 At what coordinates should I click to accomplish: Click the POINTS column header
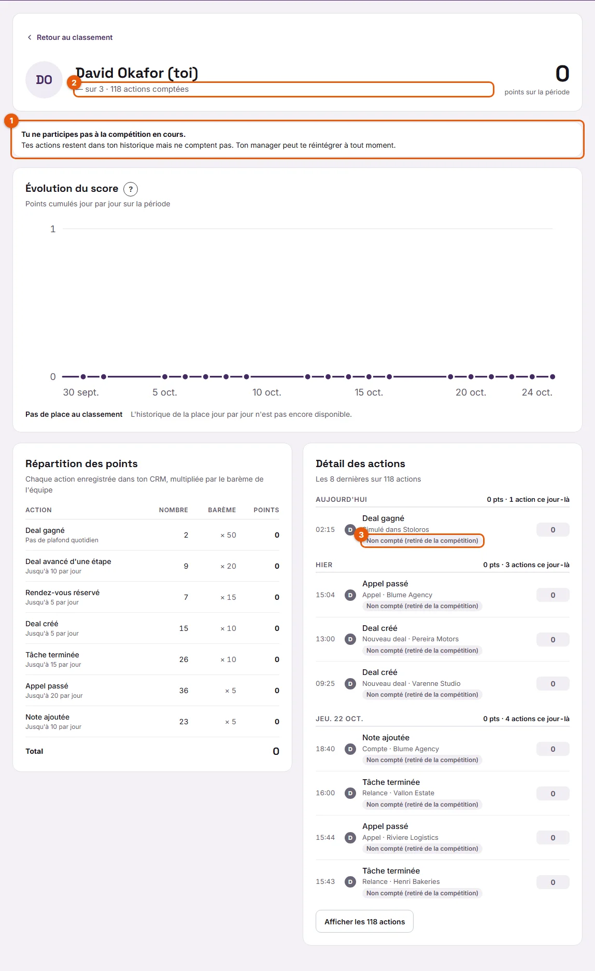pos(266,510)
